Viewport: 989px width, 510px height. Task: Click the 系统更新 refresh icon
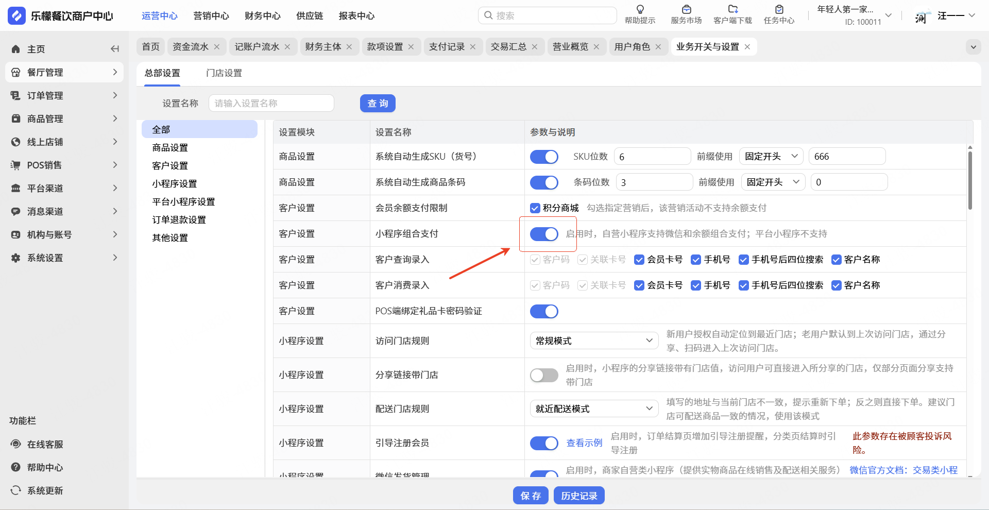coord(16,490)
